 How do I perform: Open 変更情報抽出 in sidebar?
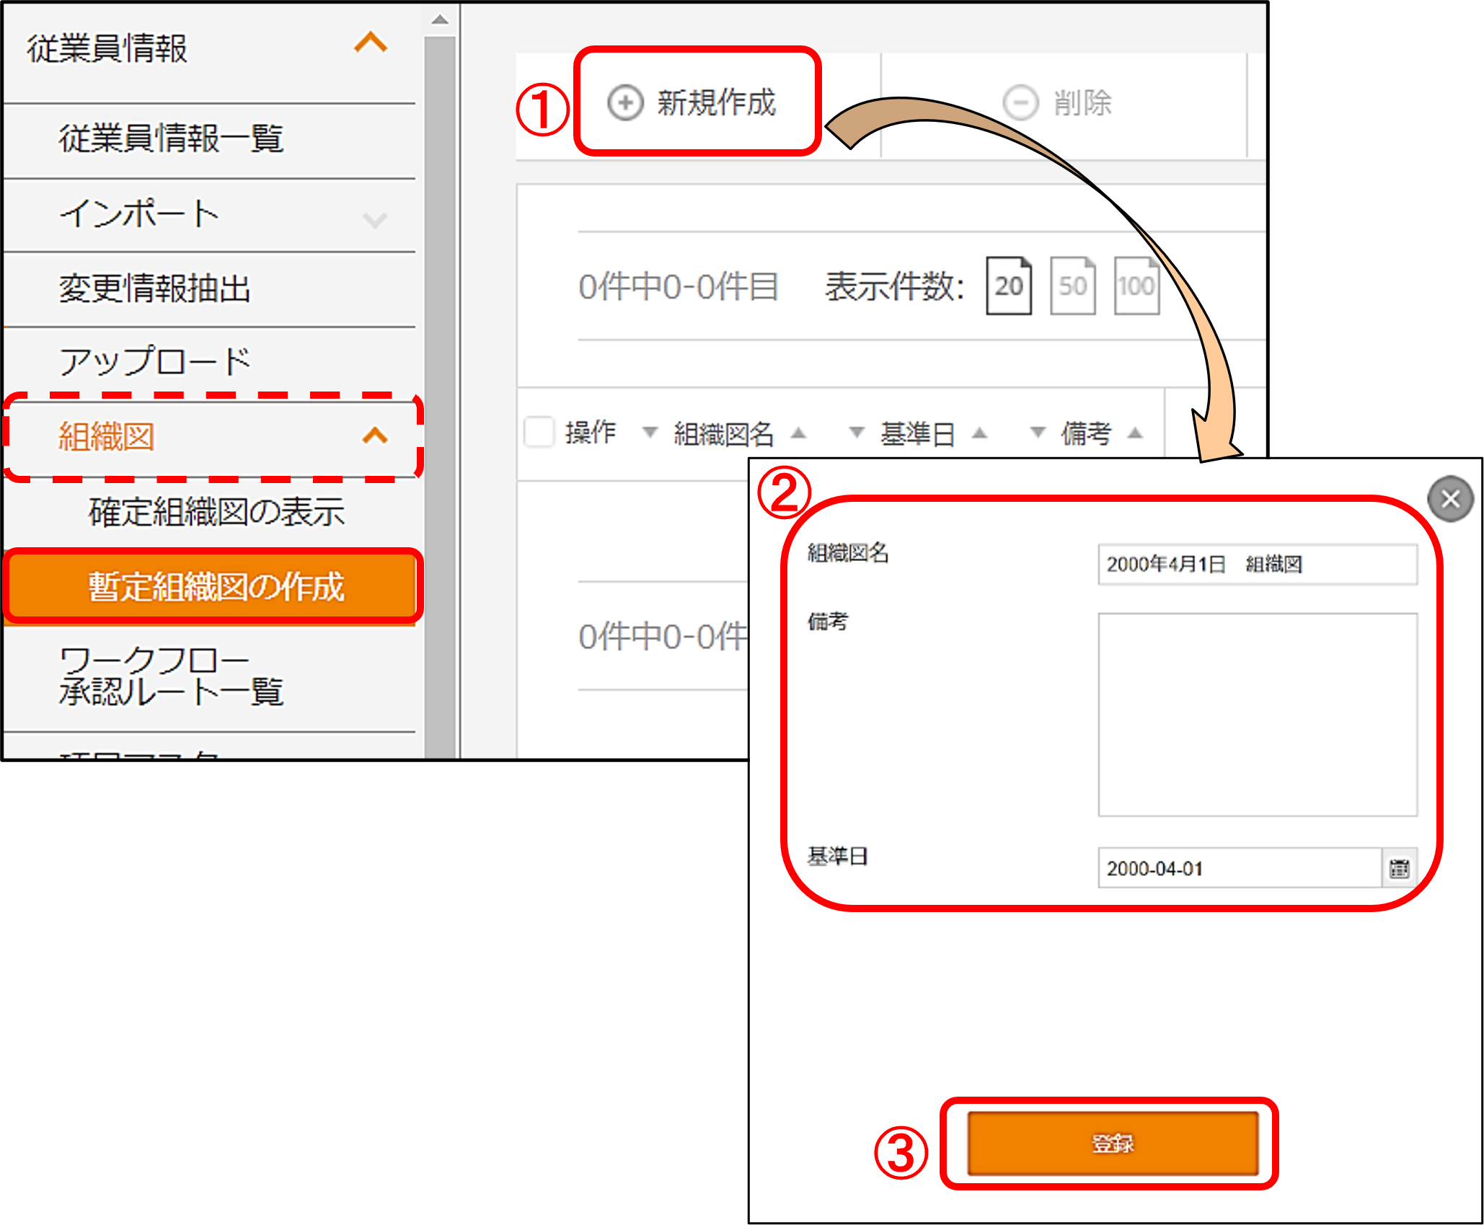pyautogui.click(x=154, y=288)
